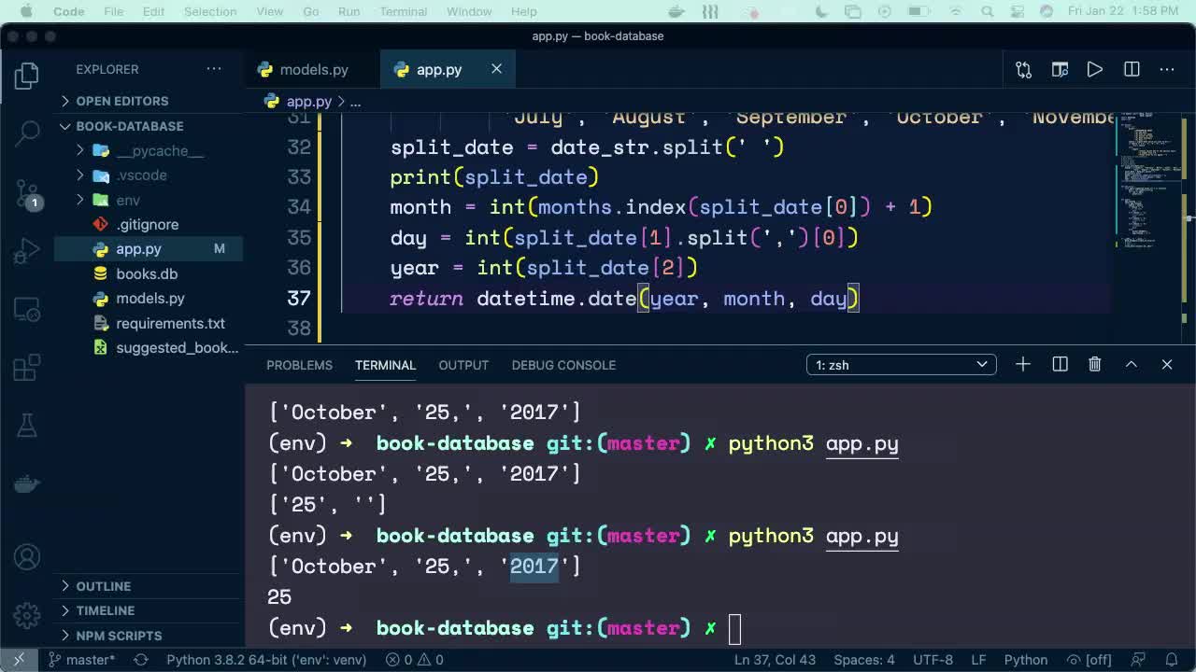1196x672 pixels.
Task: Open the DEBUG CONSOLE panel
Action: [563, 365]
